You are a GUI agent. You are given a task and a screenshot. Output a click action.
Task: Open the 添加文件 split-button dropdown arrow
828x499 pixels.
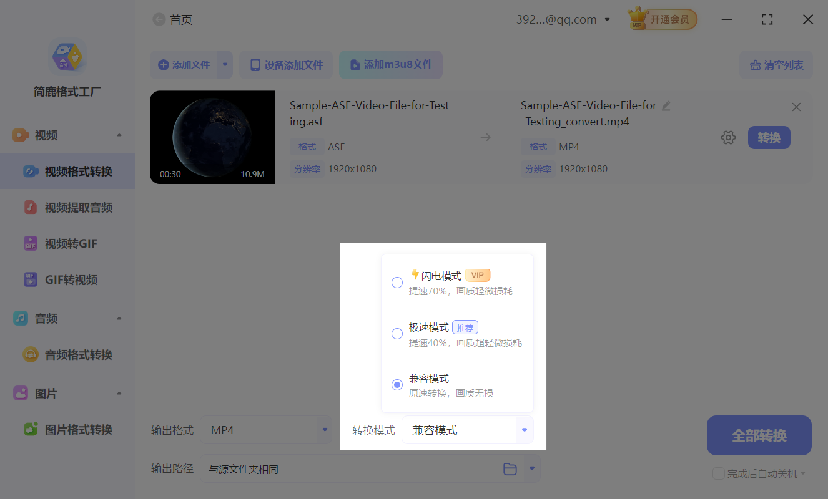224,65
